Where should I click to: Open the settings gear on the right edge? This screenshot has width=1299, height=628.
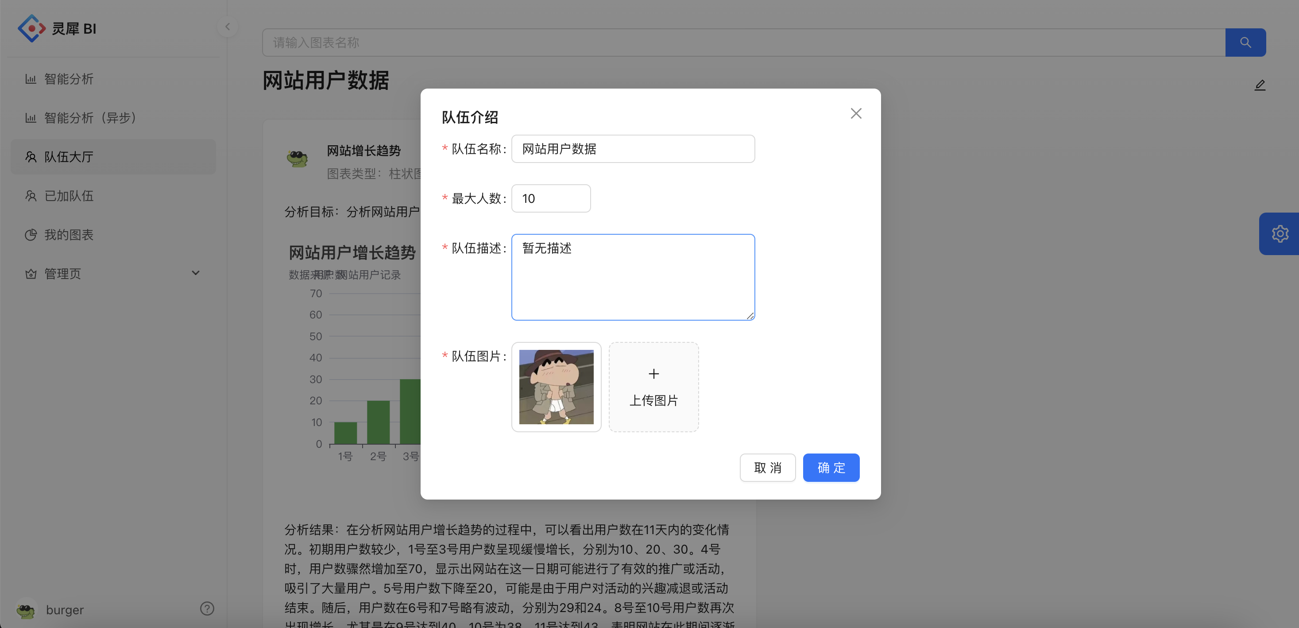pos(1280,233)
